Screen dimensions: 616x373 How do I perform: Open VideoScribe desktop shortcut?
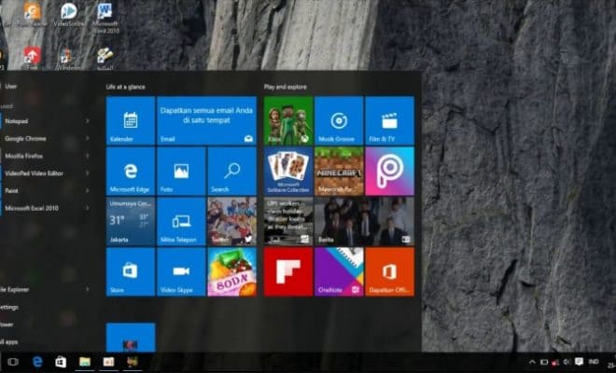[69, 15]
